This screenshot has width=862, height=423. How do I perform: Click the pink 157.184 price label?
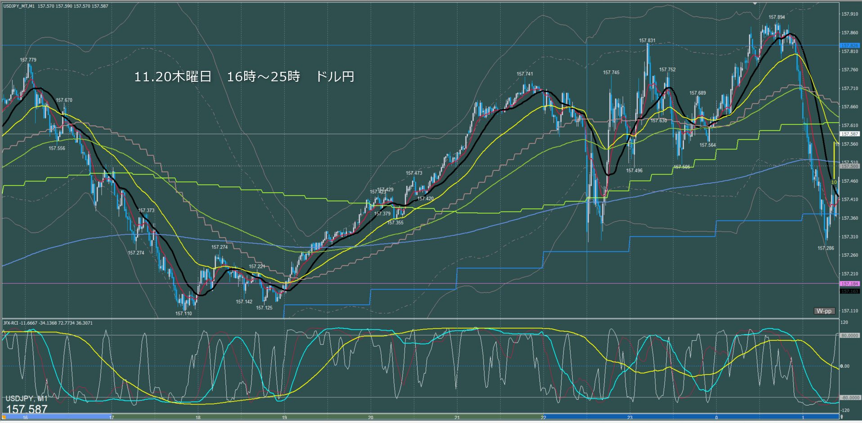click(x=849, y=284)
